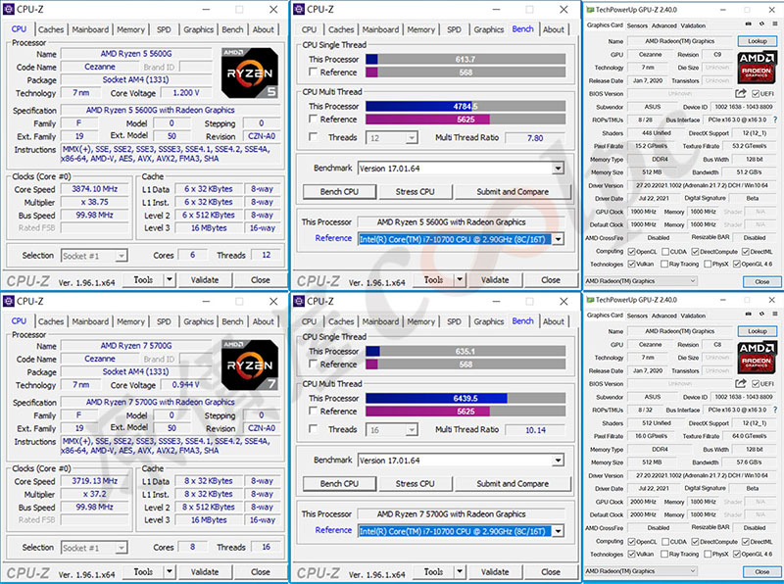The width and height of the screenshot is (784, 584).
Task: Click the screenshot camera icon in the Revision C8 GPU-Z window
Action: [x=749, y=314]
